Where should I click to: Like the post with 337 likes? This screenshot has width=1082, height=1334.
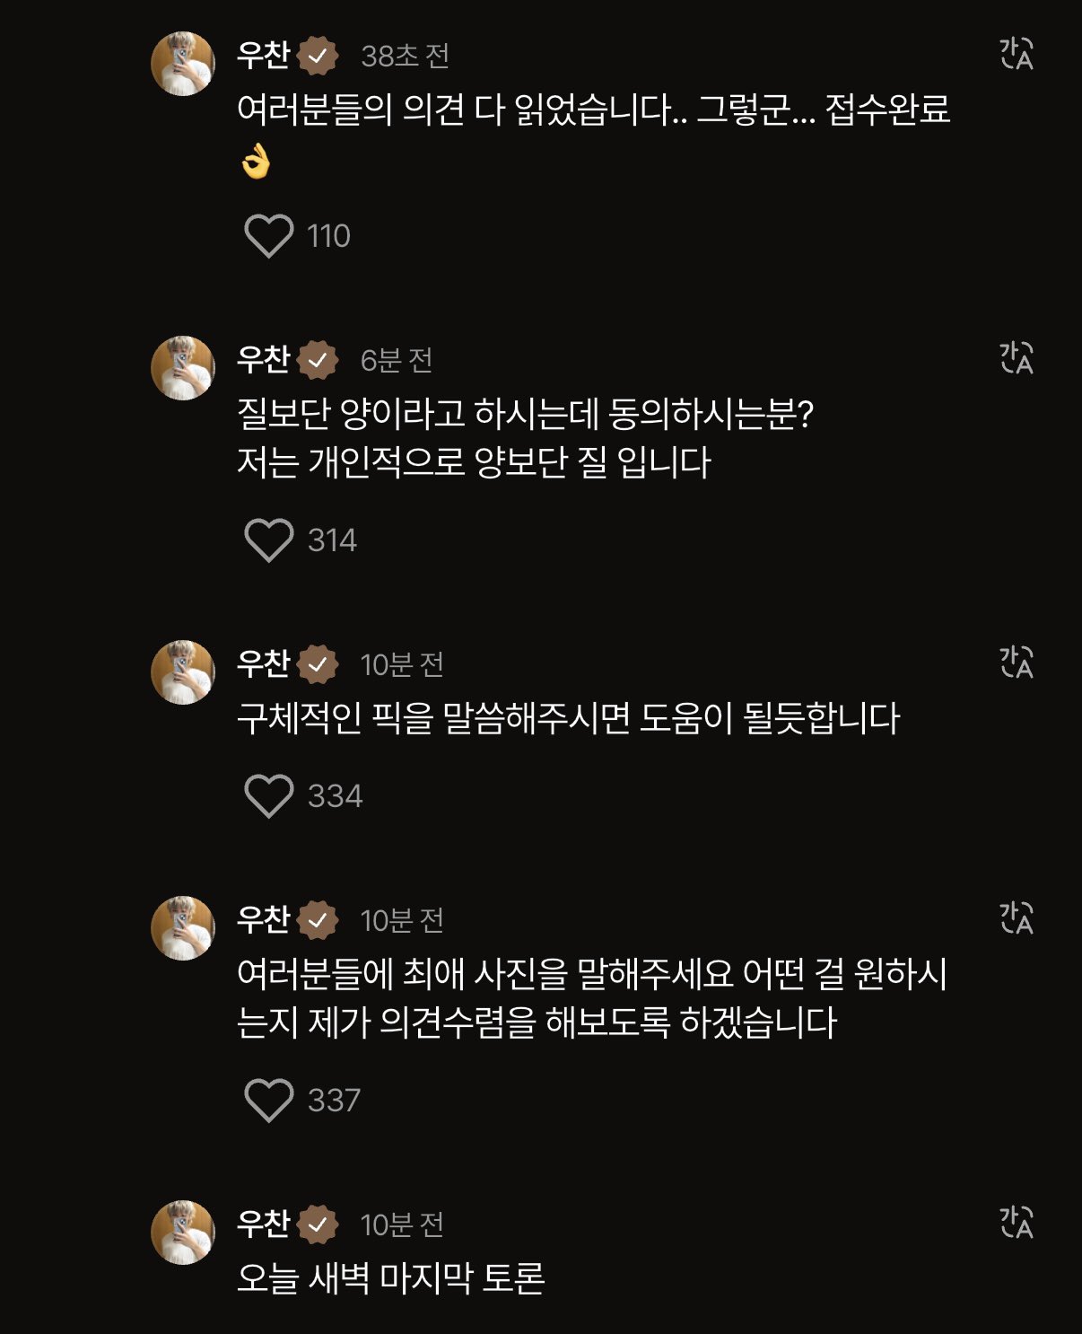pos(268,1101)
